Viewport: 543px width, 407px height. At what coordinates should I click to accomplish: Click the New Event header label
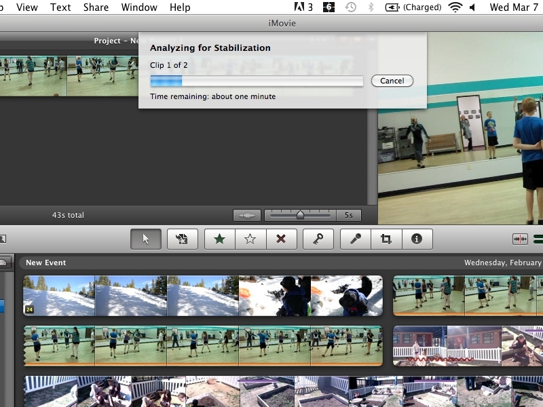[x=45, y=263]
